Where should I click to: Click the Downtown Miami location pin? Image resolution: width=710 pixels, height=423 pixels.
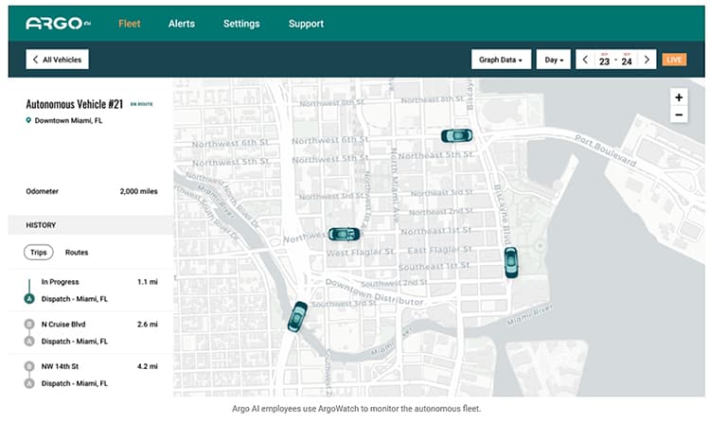pyautogui.click(x=28, y=121)
